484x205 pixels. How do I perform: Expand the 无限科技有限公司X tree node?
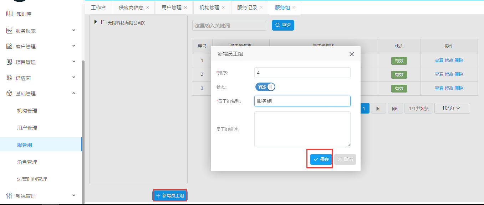[x=96, y=22]
